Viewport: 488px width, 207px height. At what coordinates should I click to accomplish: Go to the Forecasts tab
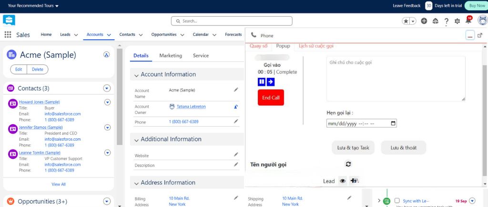(234, 34)
